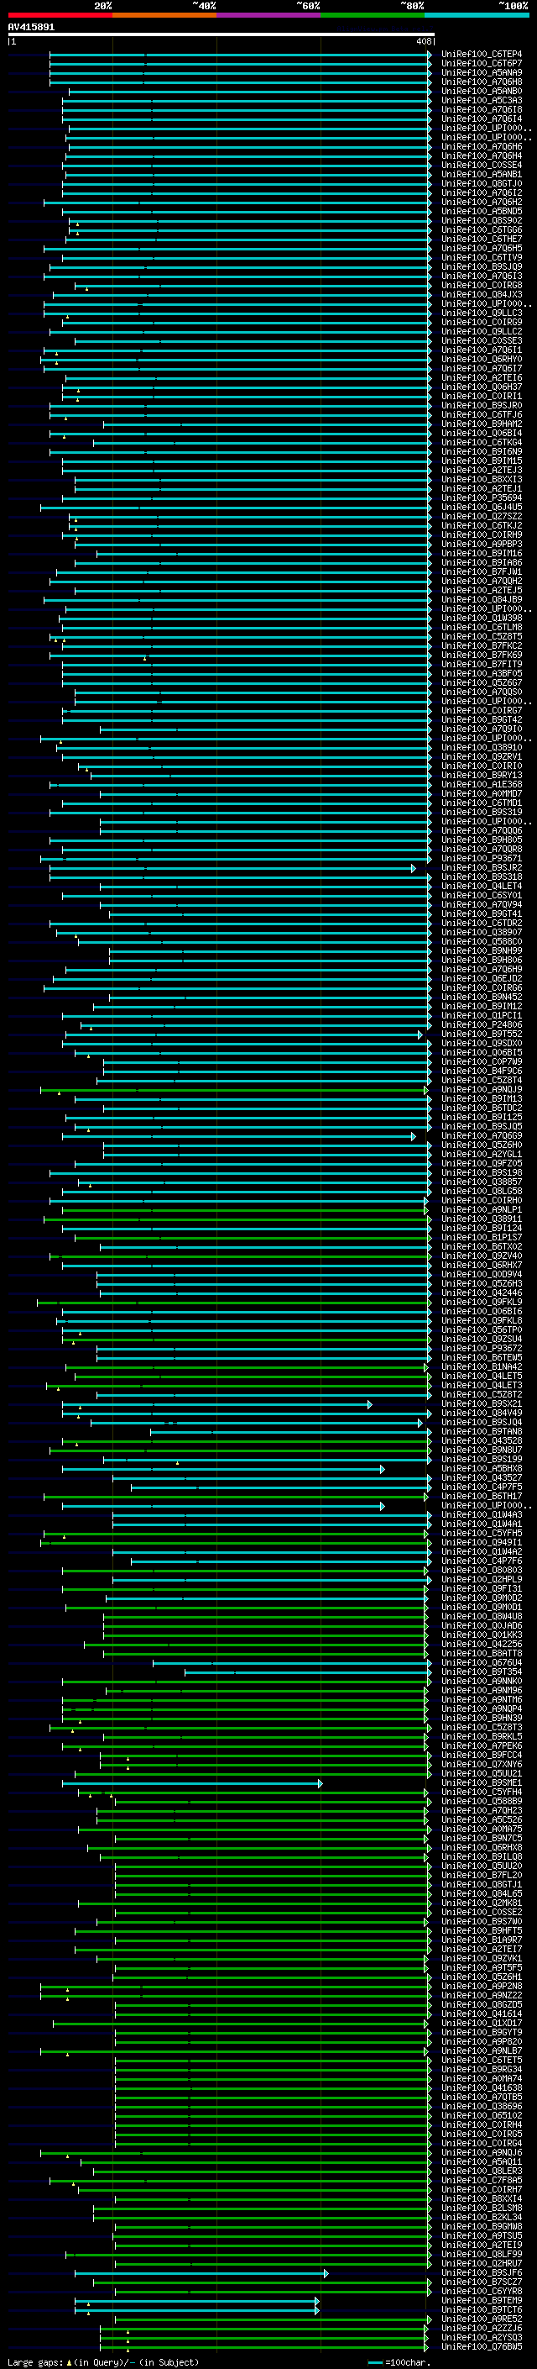The height and width of the screenshot is (2369, 537).
Task: Choose subject UniRef100_A9NLP1
Action: coord(481,1209)
